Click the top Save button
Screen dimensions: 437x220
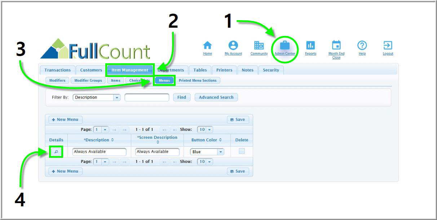[238, 120]
